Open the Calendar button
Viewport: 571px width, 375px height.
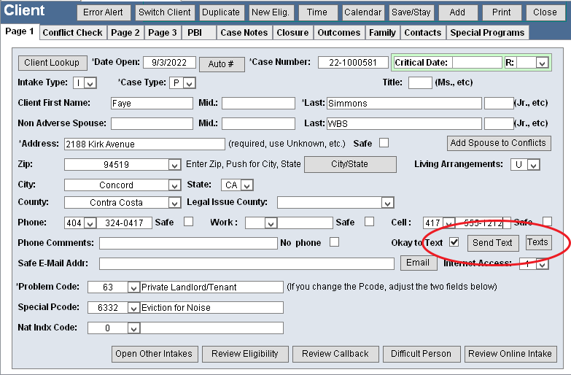click(362, 12)
